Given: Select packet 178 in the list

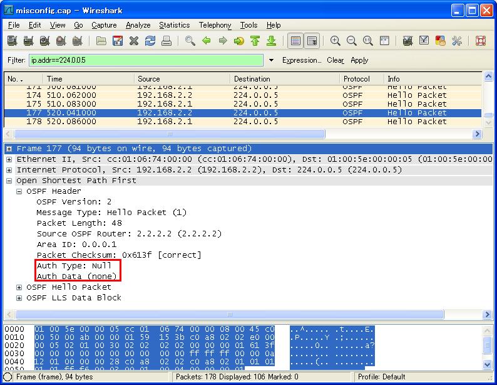Looking at the screenshot, I should [x=243, y=122].
